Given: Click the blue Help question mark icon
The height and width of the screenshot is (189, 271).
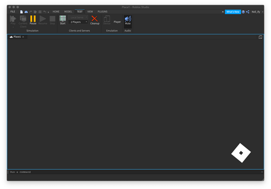Looking at the screenshot, I should 243,12.
